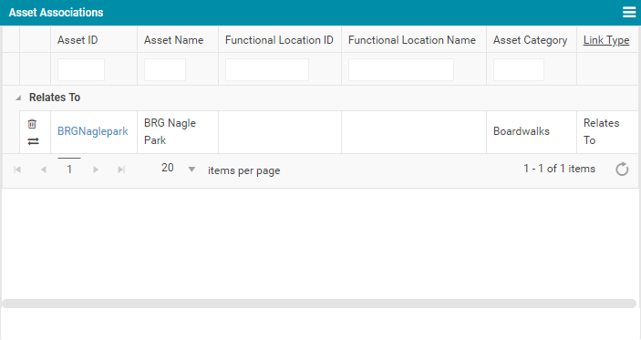
Task: Go to the first page arrow
Action: click(x=17, y=170)
